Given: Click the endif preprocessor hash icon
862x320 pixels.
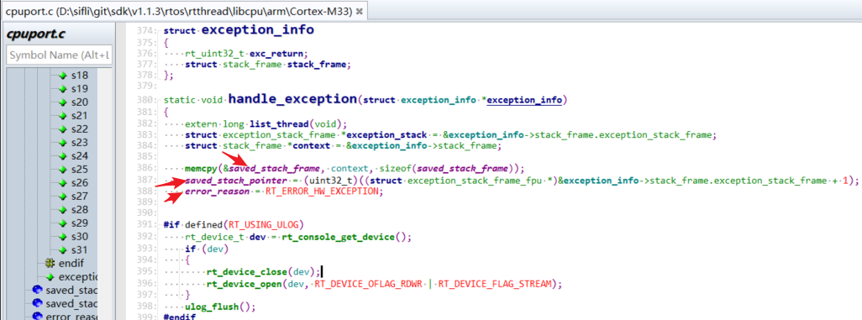Looking at the screenshot, I should point(50,264).
